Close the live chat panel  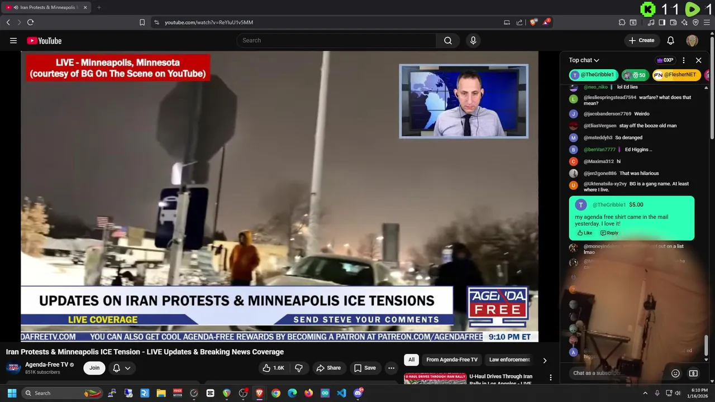(698, 60)
